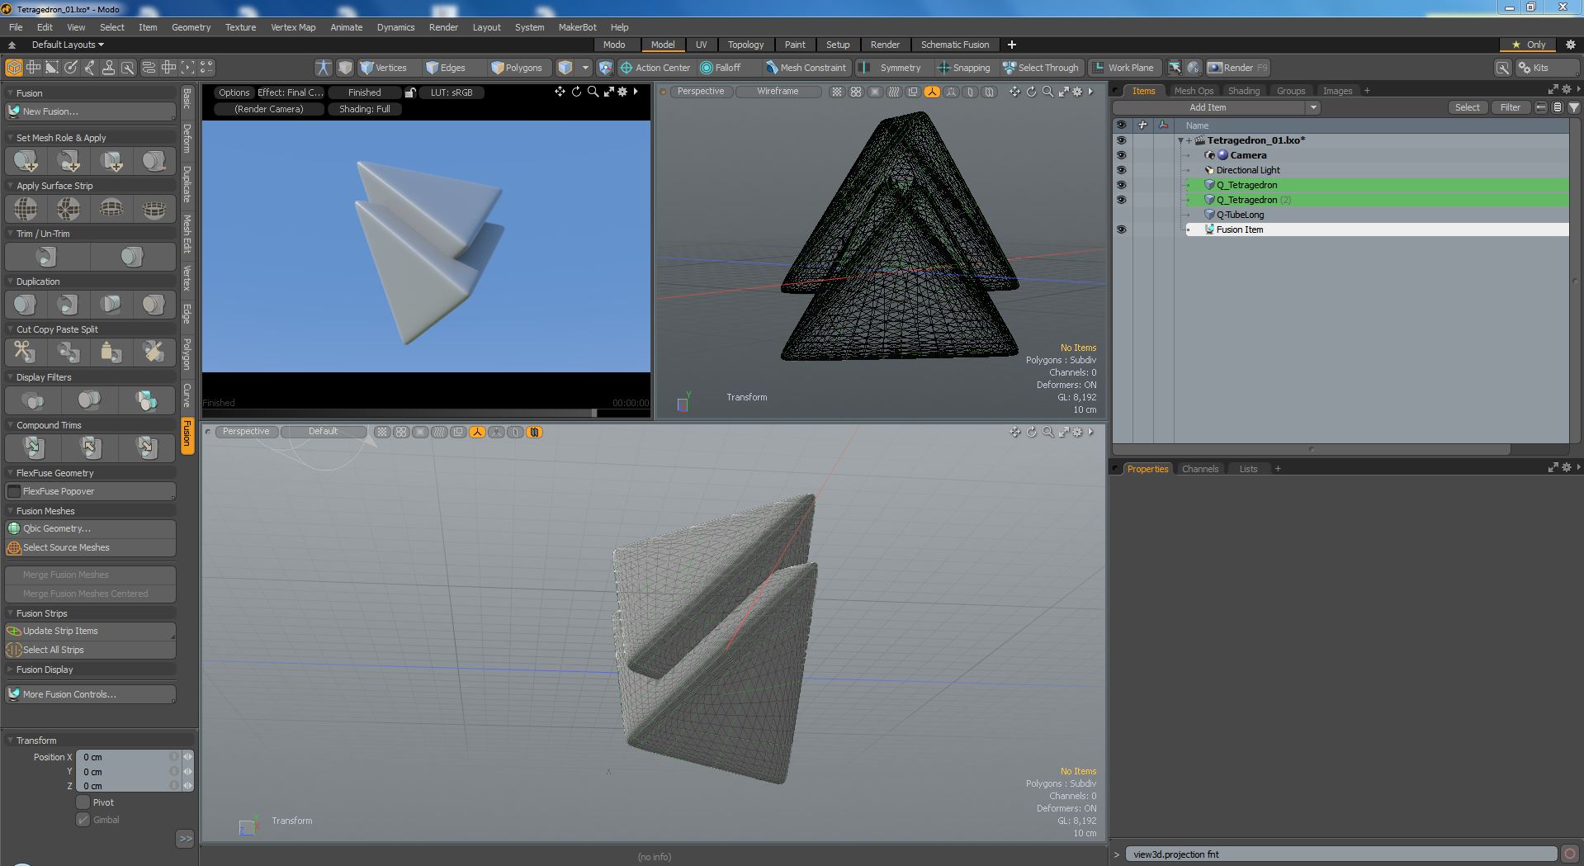Switch to Polygons selection mode

pyautogui.click(x=517, y=68)
